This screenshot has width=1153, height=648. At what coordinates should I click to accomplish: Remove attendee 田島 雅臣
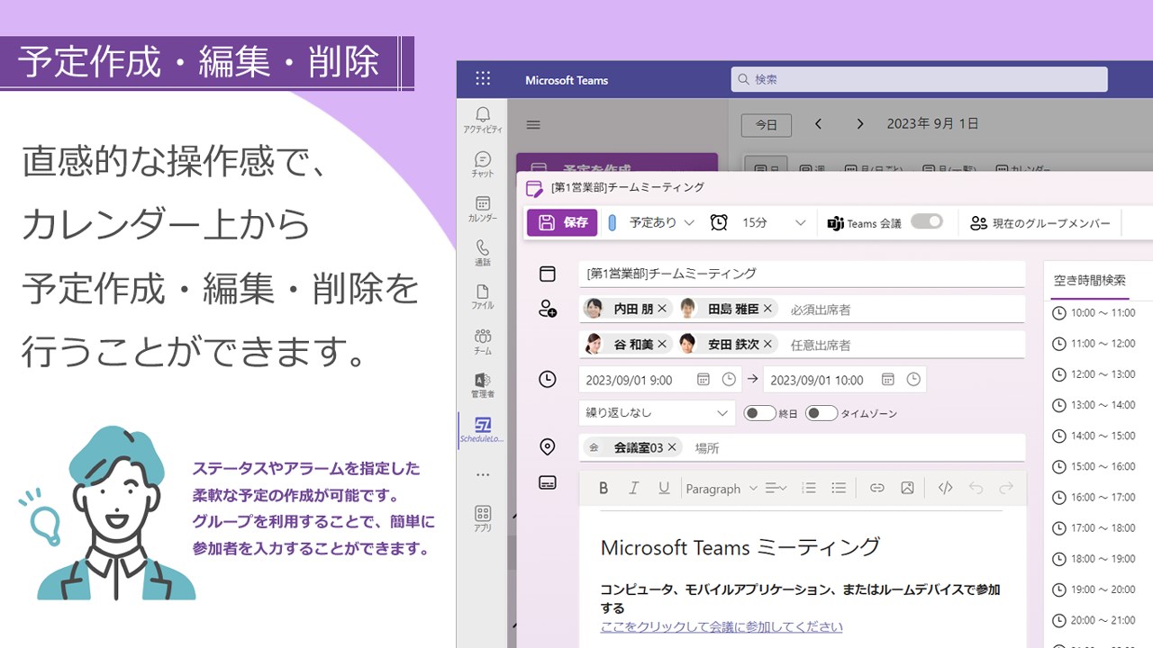pyautogui.click(x=767, y=309)
